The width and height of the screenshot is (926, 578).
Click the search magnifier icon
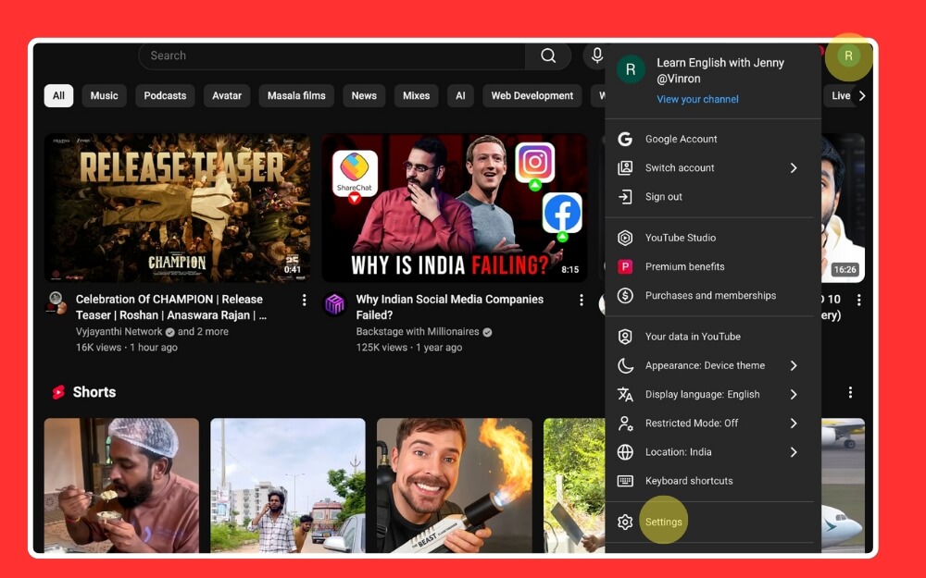tap(548, 55)
